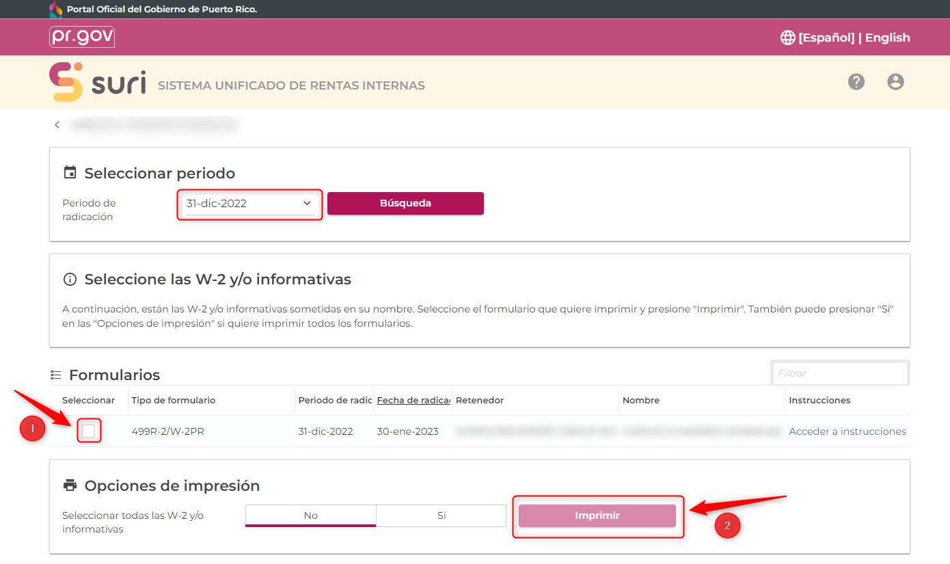Select 'No' for selecting all W-2 forms
The image size is (950, 564).
[x=310, y=515]
